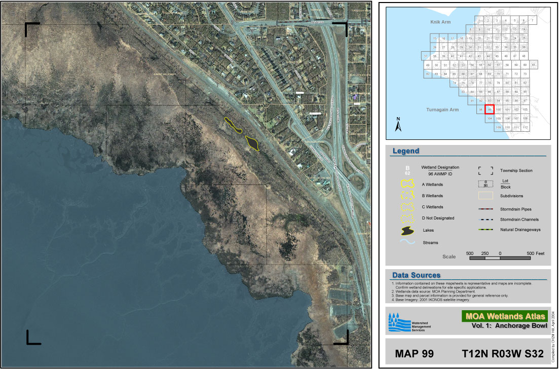The height and width of the screenshot is (369, 559).
Task: Click the Natural Drainageways line symbol
Action: [485, 230]
